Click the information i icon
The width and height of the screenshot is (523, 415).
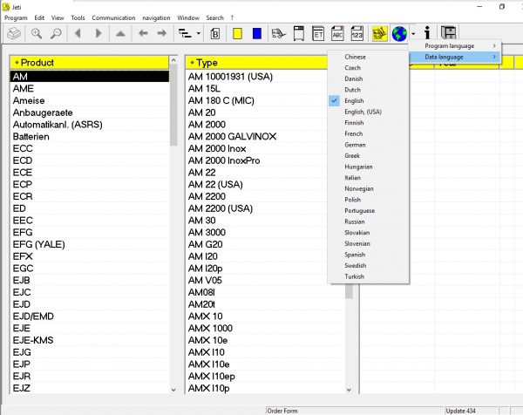[x=427, y=33]
